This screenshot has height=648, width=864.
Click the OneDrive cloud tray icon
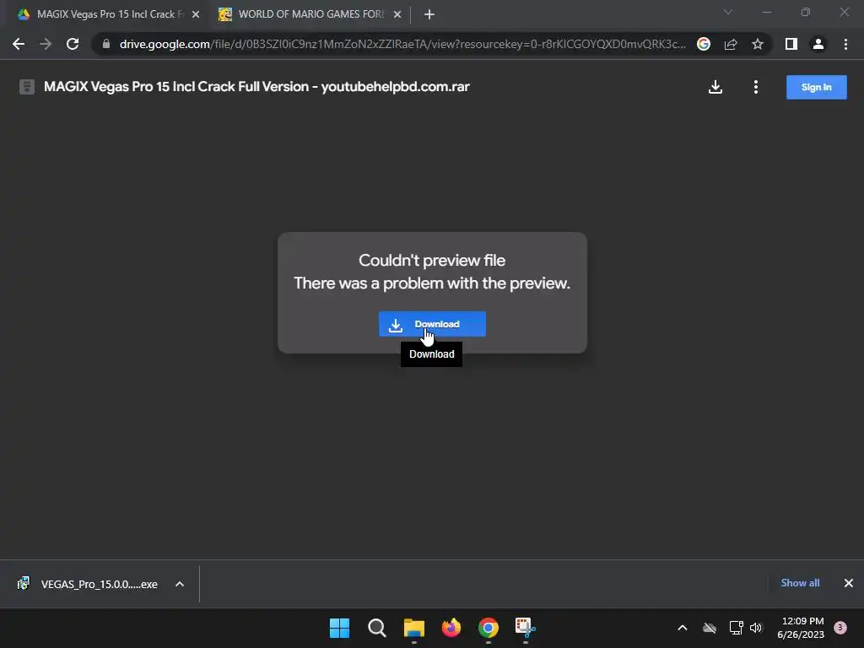click(710, 628)
